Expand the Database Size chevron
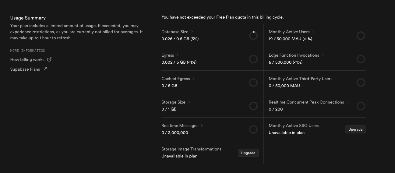The width and height of the screenshot is (395, 173). (x=192, y=32)
